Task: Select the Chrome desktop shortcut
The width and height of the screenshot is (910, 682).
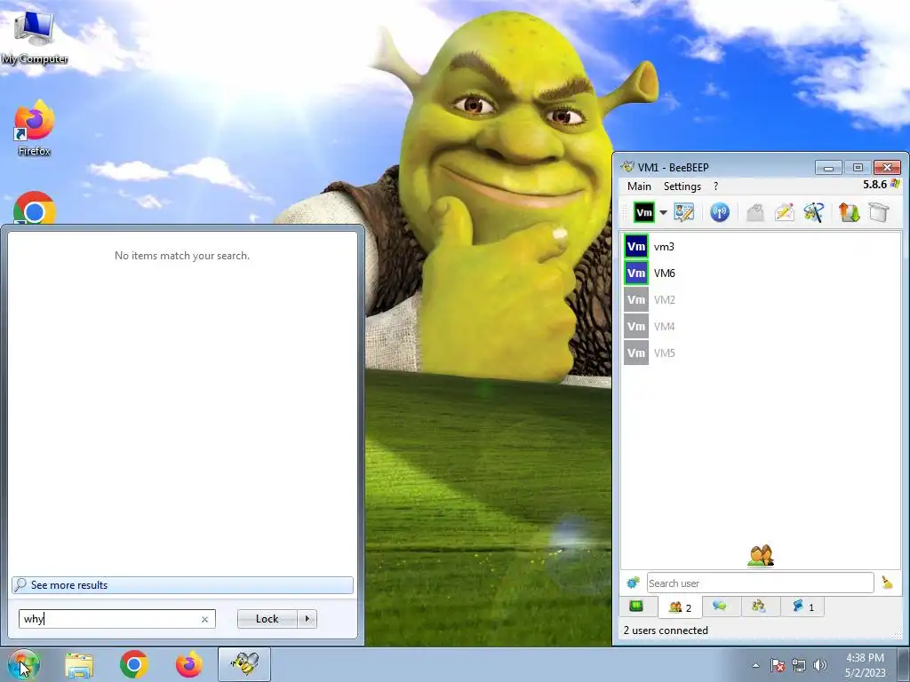Action: [x=35, y=208]
